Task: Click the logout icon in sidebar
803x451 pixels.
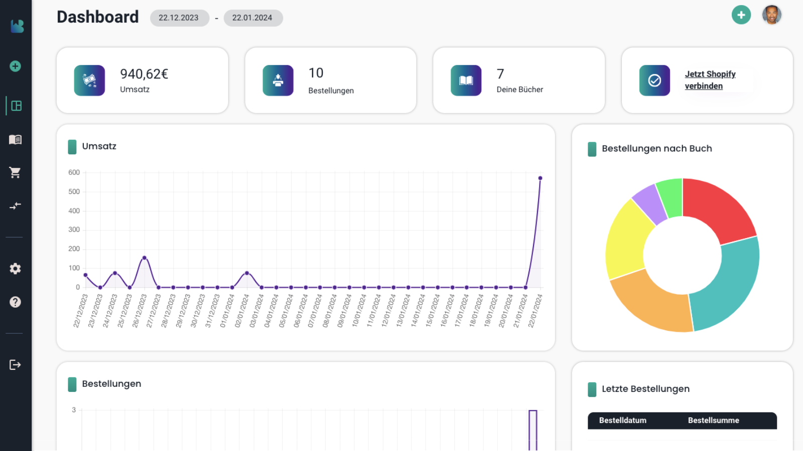Action: pyautogui.click(x=16, y=364)
